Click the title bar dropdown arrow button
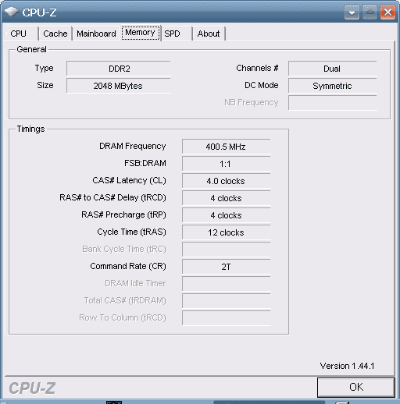This screenshot has width=400, height=404. click(352, 12)
